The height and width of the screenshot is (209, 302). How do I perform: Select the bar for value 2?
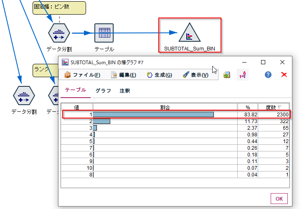pos(102,121)
